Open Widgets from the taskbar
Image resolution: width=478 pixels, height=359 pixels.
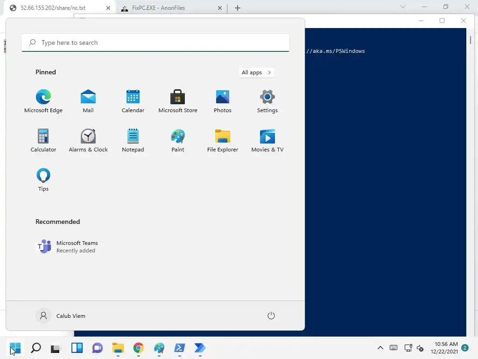click(x=77, y=348)
